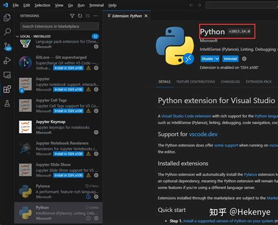Uninstall the Python extension
The image size is (278, 225).
tap(230, 59)
